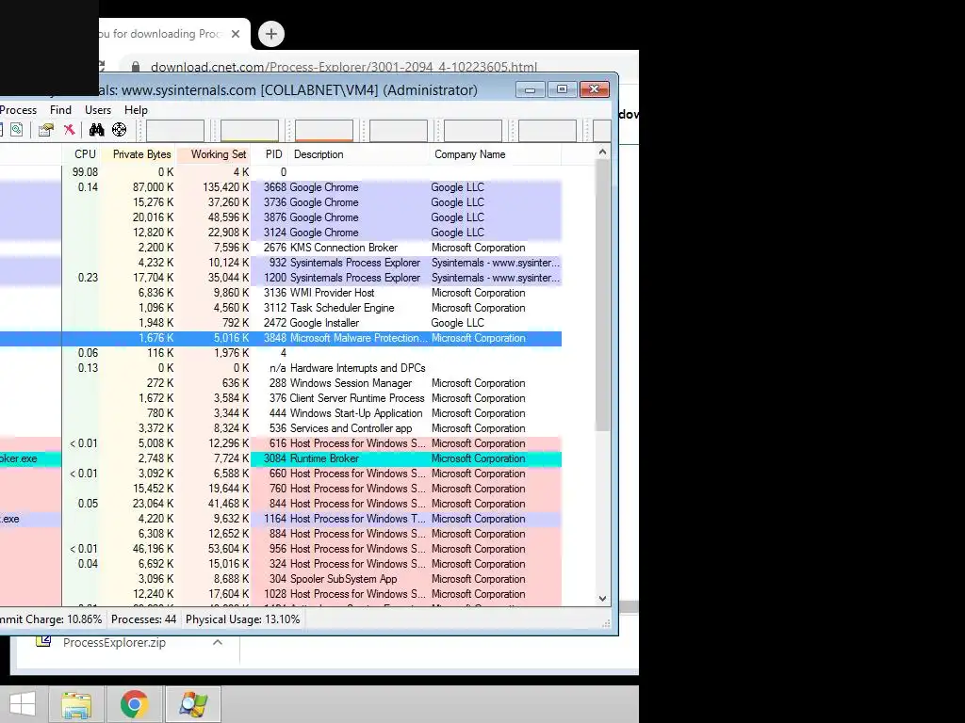
Task: Select Google Chrome row with PID 3876
Action: click(x=281, y=217)
